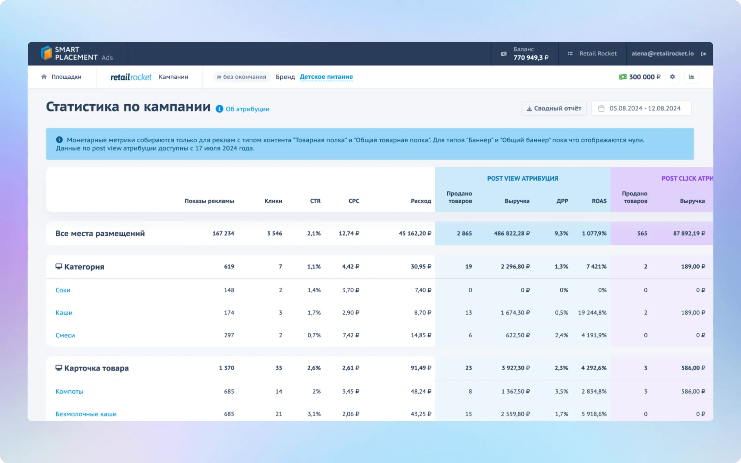Open campaign settings gear icon
This screenshot has width=741, height=463.
pyautogui.click(x=672, y=77)
